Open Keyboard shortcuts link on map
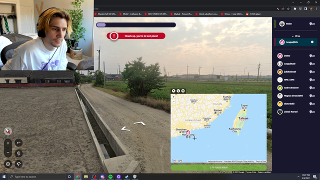Screen dimensions: 320x180 (215, 161)
